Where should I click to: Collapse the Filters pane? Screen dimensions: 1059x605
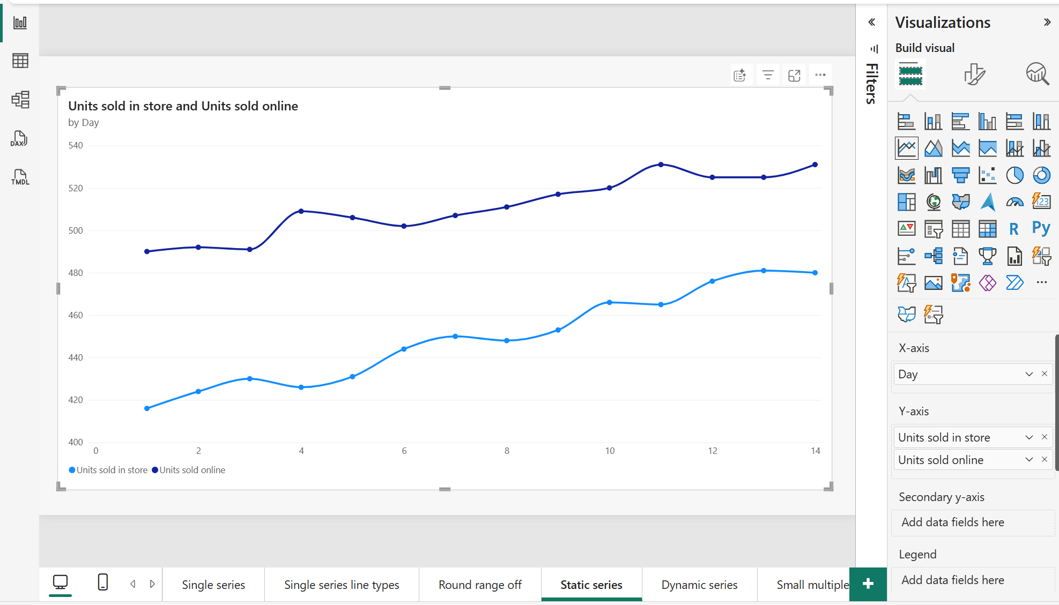(x=872, y=22)
